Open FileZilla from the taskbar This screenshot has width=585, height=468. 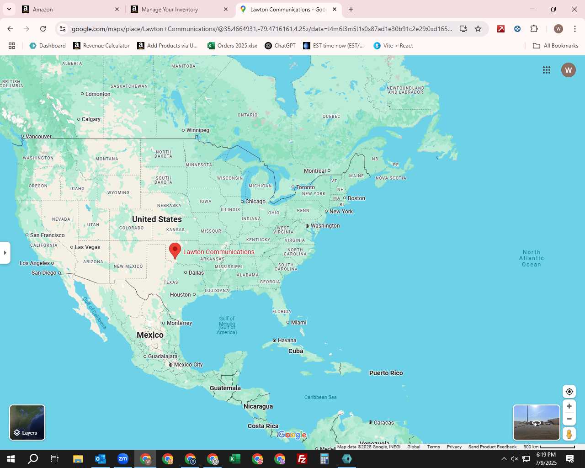coord(302,459)
